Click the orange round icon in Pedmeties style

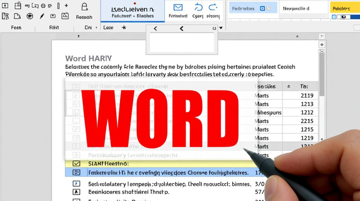(268, 9)
